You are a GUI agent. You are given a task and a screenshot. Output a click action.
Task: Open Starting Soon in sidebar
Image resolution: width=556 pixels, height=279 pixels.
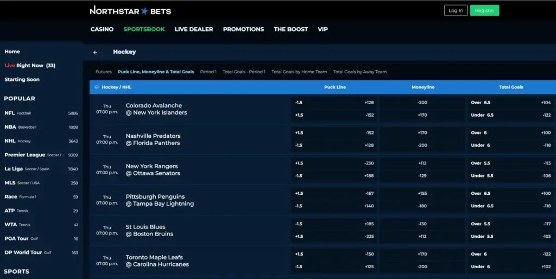(x=22, y=79)
